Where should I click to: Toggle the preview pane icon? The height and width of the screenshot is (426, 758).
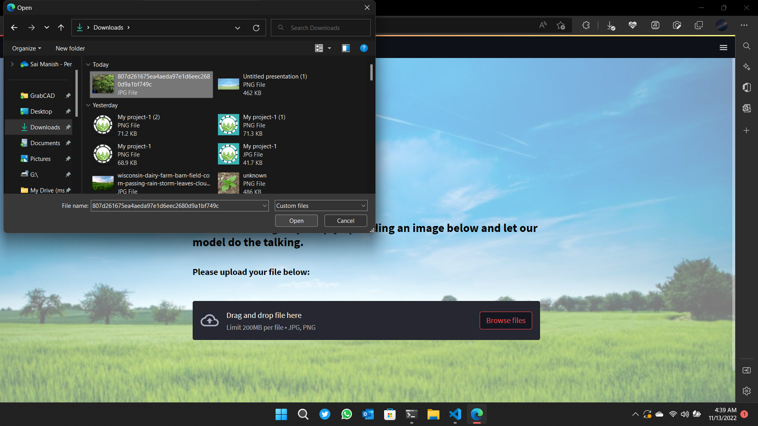(345, 48)
